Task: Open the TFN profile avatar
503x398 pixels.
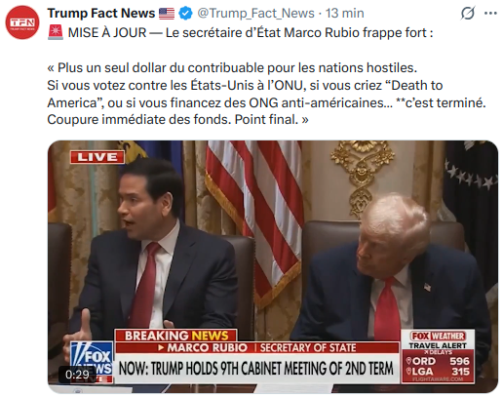Action: coord(22,22)
